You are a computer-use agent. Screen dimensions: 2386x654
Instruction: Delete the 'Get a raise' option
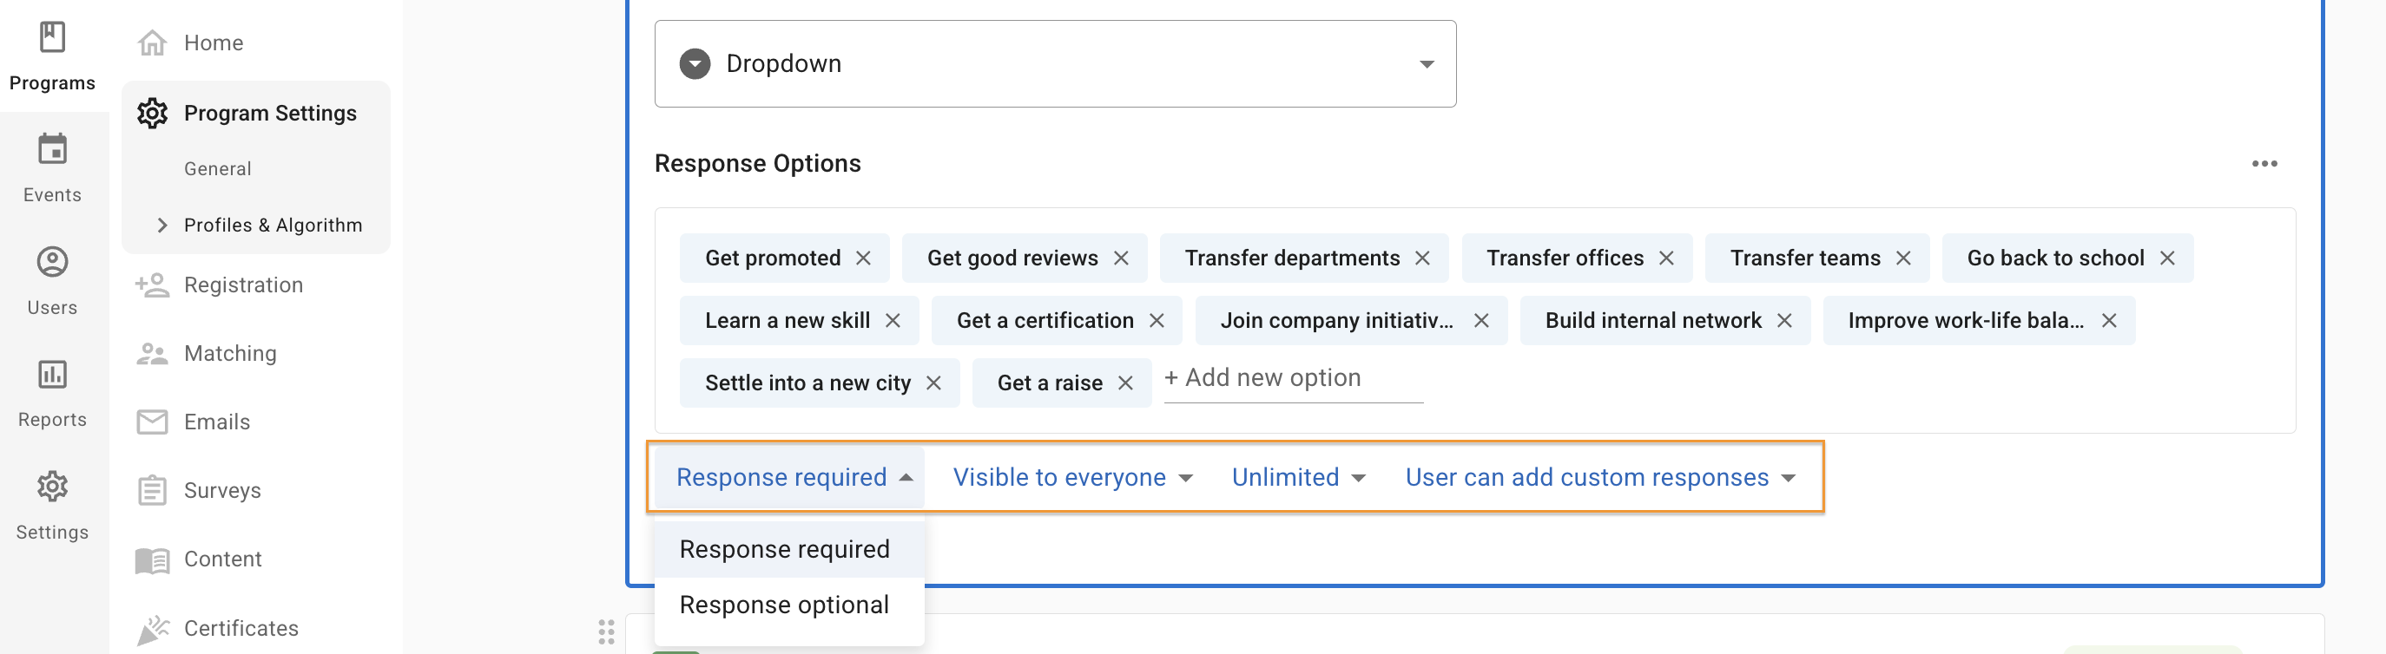(1125, 383)
